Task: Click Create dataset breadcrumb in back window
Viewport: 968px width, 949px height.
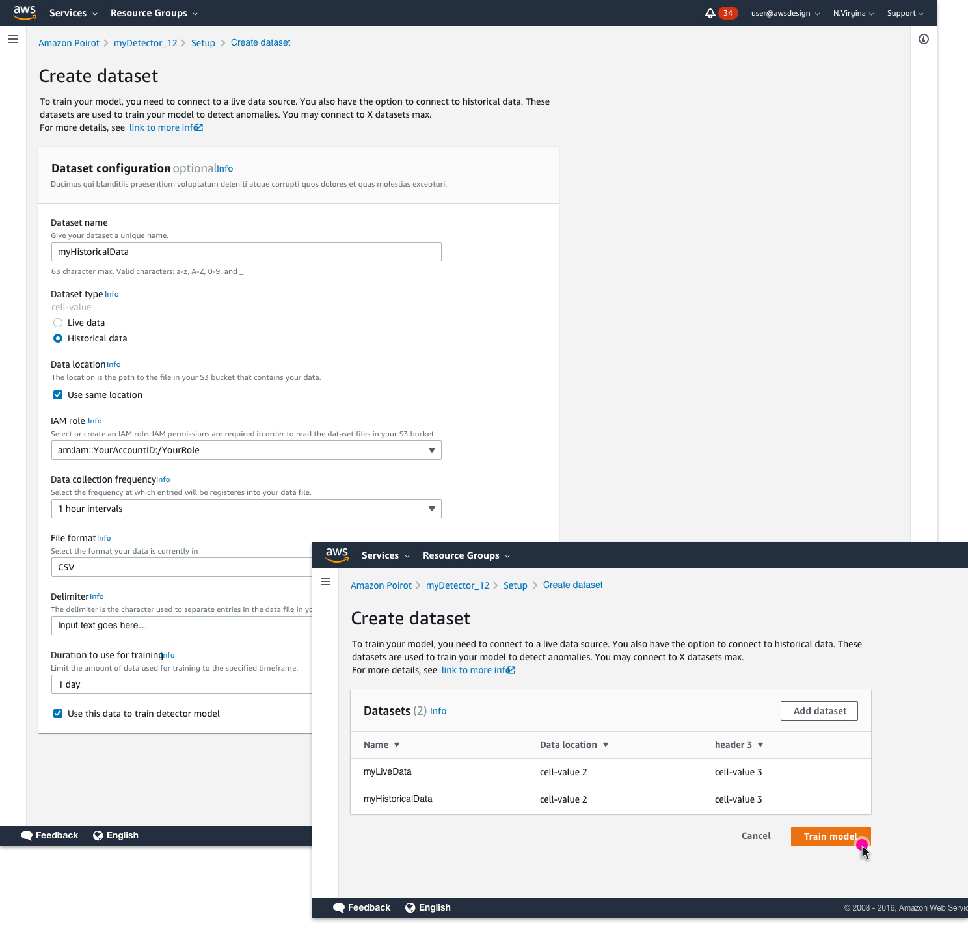Action: [x=261, y=42]
